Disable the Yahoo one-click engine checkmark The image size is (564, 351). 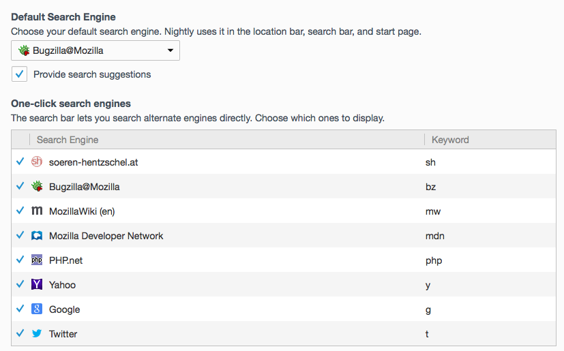pos(20,285)
